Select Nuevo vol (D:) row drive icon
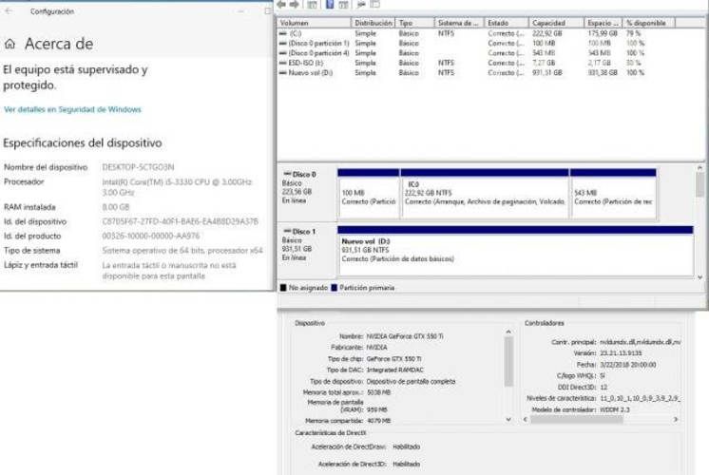709x475 pixels. (283, 73)
